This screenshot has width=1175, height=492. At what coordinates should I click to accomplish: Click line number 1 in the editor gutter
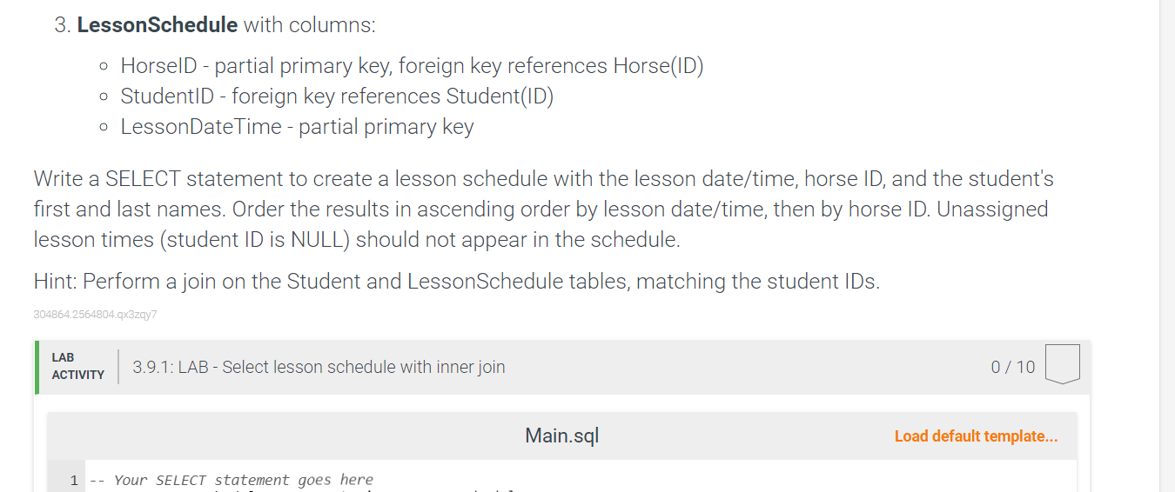pyautogui.click(x=74, y=480)
